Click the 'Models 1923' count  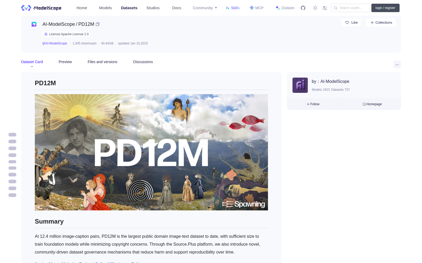click(321, 90)
